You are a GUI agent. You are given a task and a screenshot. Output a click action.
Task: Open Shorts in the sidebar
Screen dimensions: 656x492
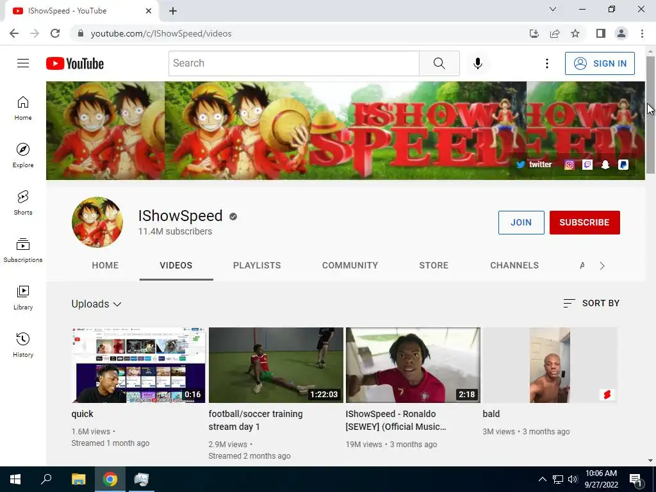click(x=23, y=202)
